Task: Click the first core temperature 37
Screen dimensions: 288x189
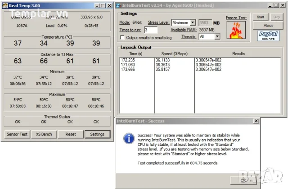Action: [x=18, y=43]
